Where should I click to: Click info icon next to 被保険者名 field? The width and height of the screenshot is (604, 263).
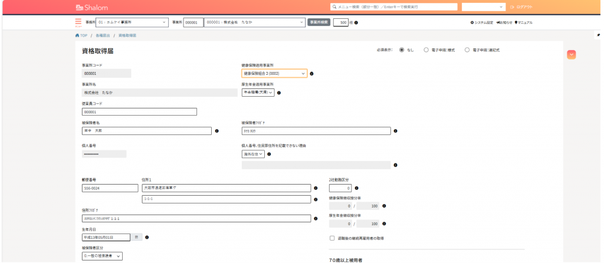216,131
